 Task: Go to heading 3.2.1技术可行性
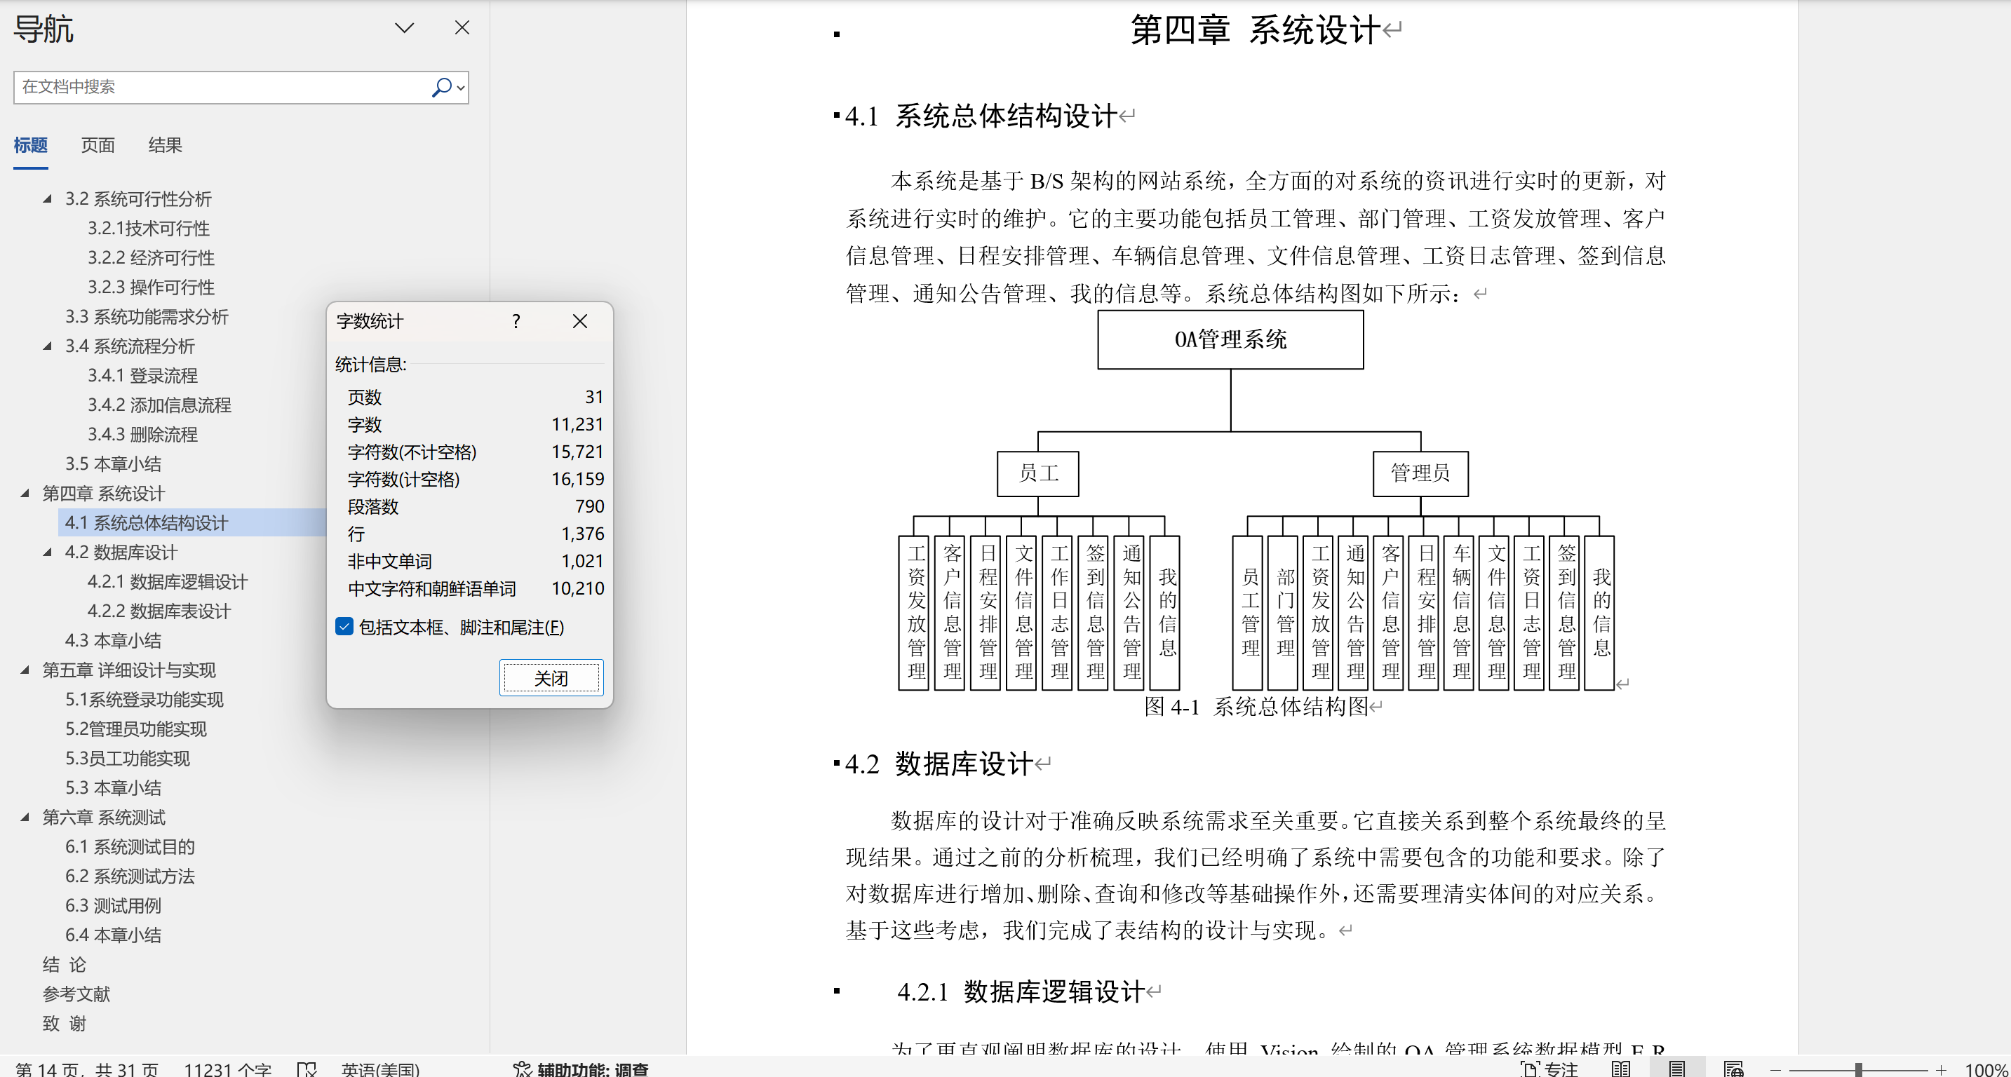tap(148, 229)
